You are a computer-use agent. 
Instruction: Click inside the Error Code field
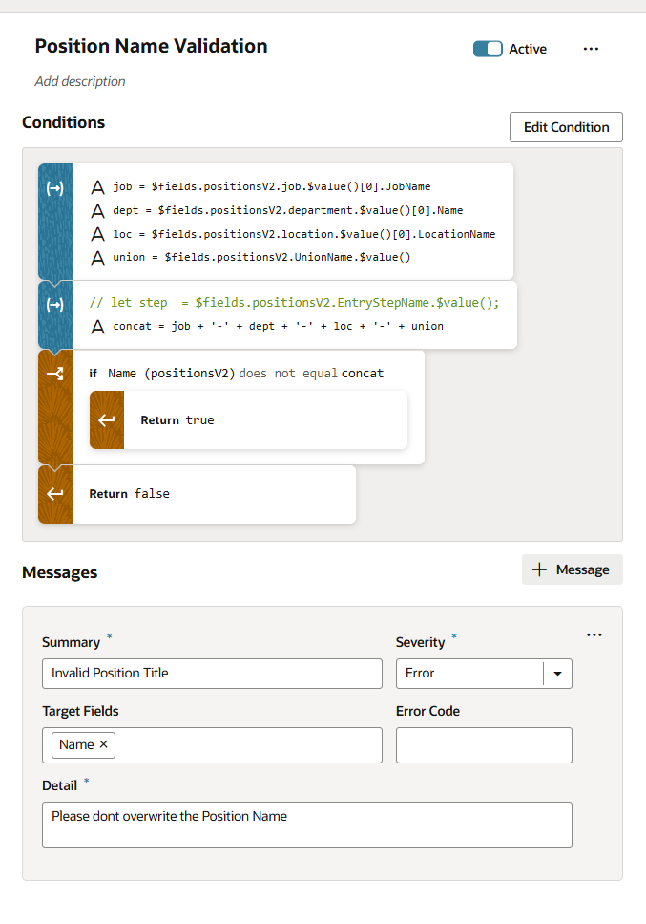(483, 745)
